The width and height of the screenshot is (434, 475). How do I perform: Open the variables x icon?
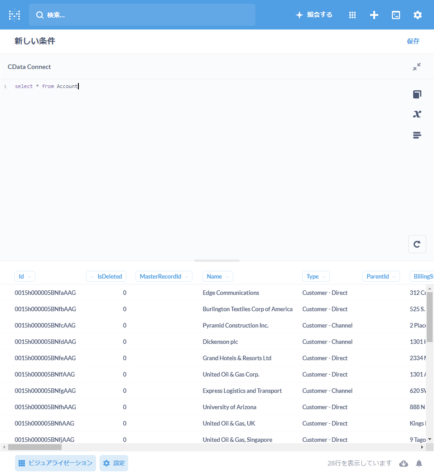(x=417, y=114)
